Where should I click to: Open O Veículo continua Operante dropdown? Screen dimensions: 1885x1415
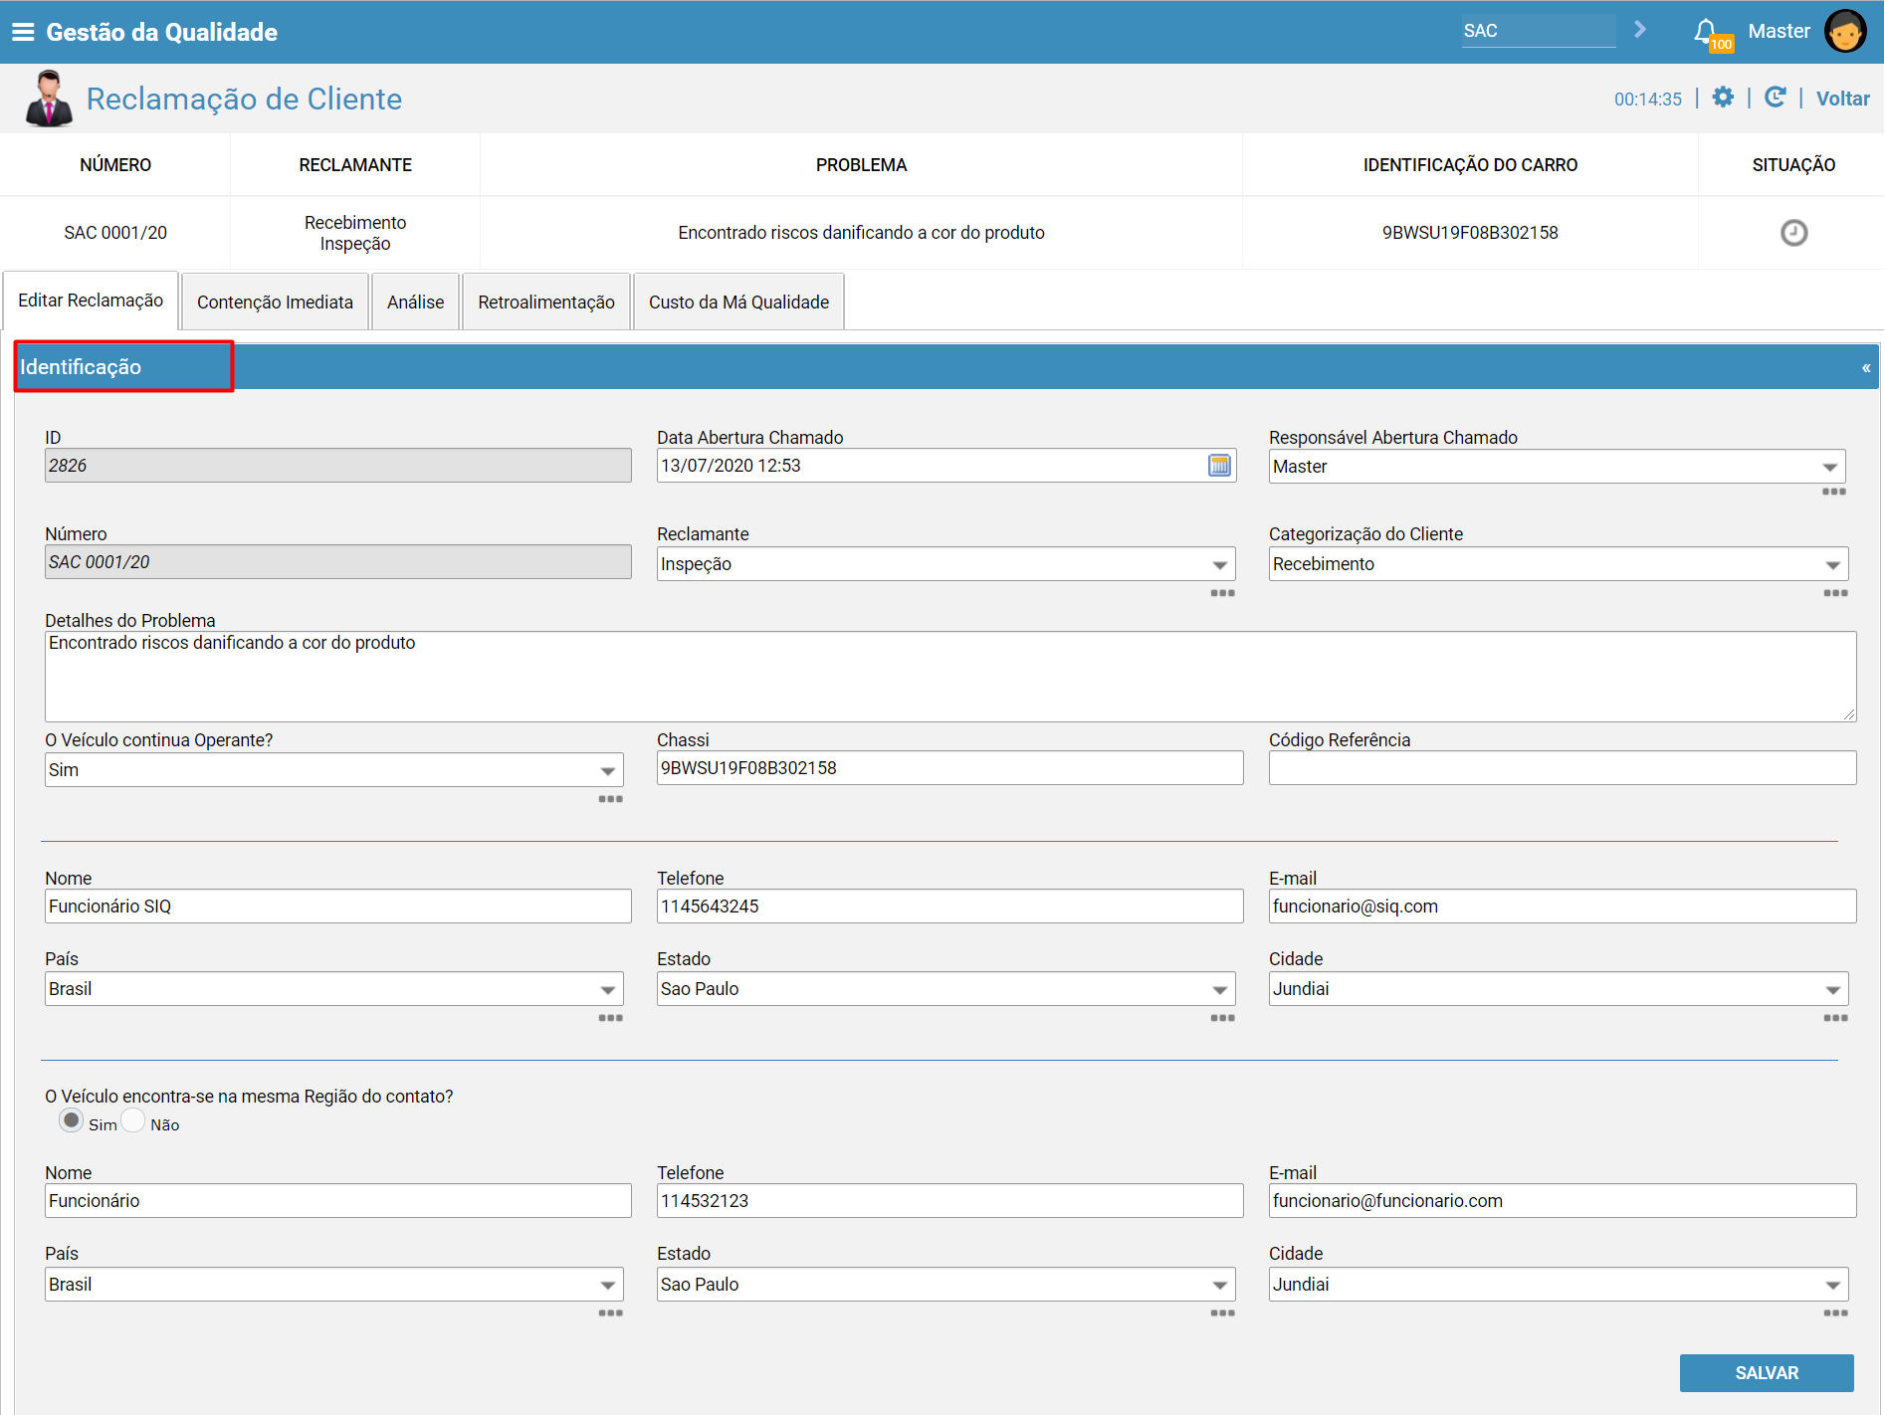point(334,770)
